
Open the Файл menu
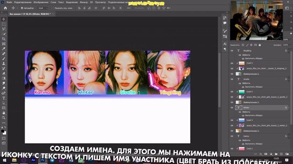click(9, 2)
